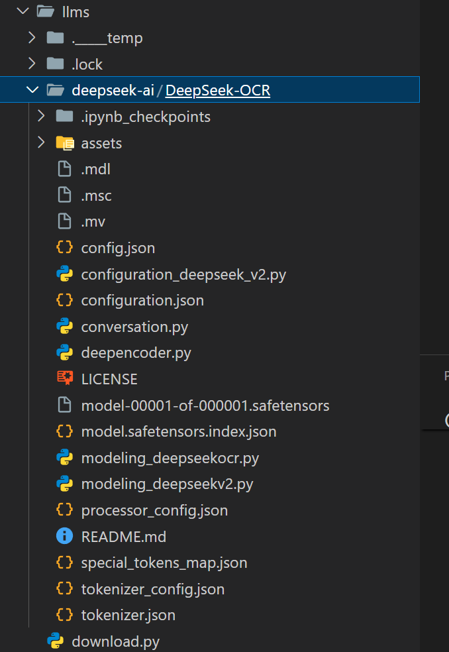Expand the .____temp folder arrow
Image resolution: width=449 pixels, height=652 pixels.
click(x=32, y=38)
